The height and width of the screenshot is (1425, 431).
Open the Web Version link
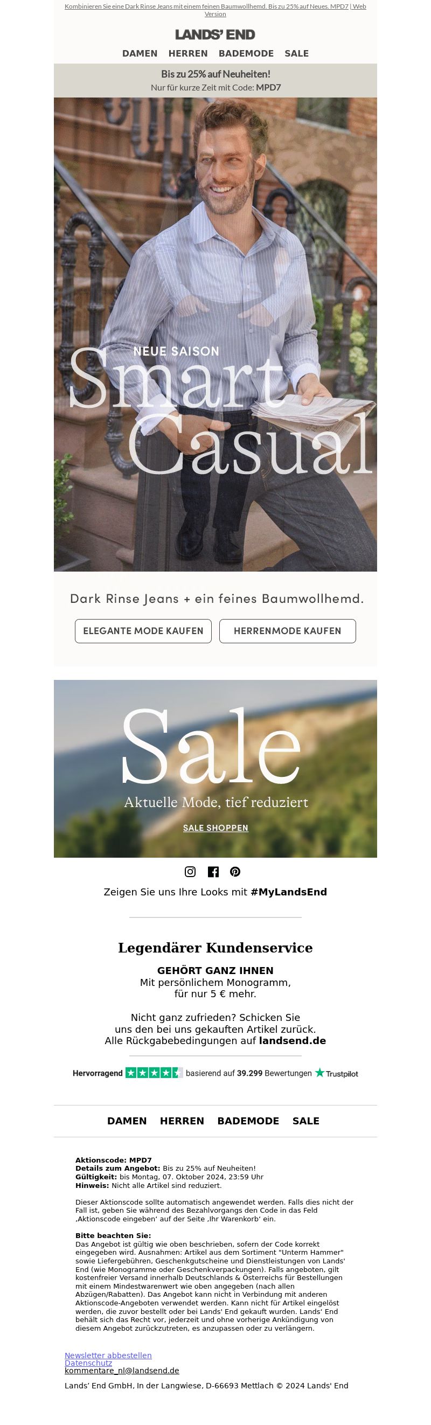click(x=284, y=10)
